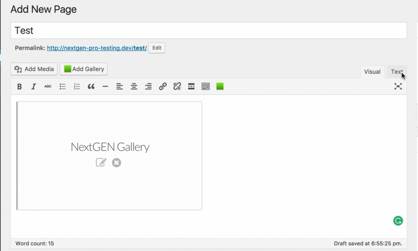The width and height of the screenshot is (418, 251).
Task: Insert a horizontal line
Action: point(105,87)
